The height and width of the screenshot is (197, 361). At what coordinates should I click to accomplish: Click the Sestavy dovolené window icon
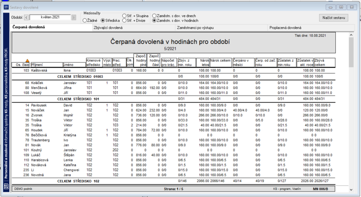coord(6,7)
